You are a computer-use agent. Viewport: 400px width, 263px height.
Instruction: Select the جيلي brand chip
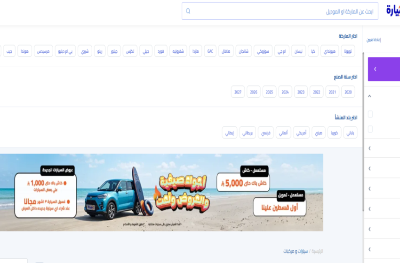tap(146, 51)
